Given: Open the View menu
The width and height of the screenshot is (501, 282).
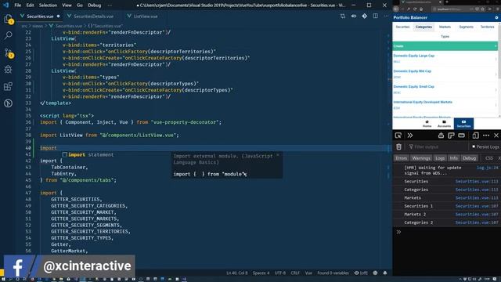Looking at the screenshot, I should pos(67,5).
